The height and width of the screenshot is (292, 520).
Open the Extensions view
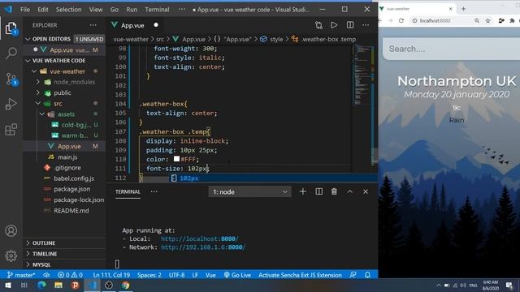11,130
